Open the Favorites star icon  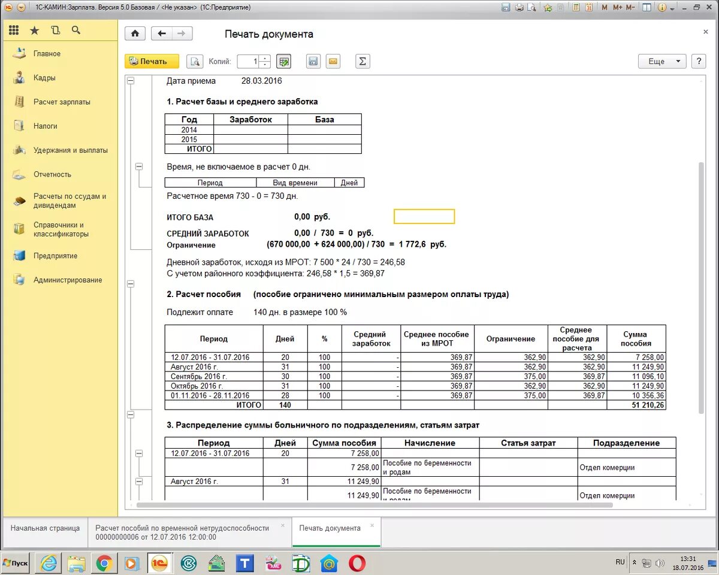click(35, 30)
